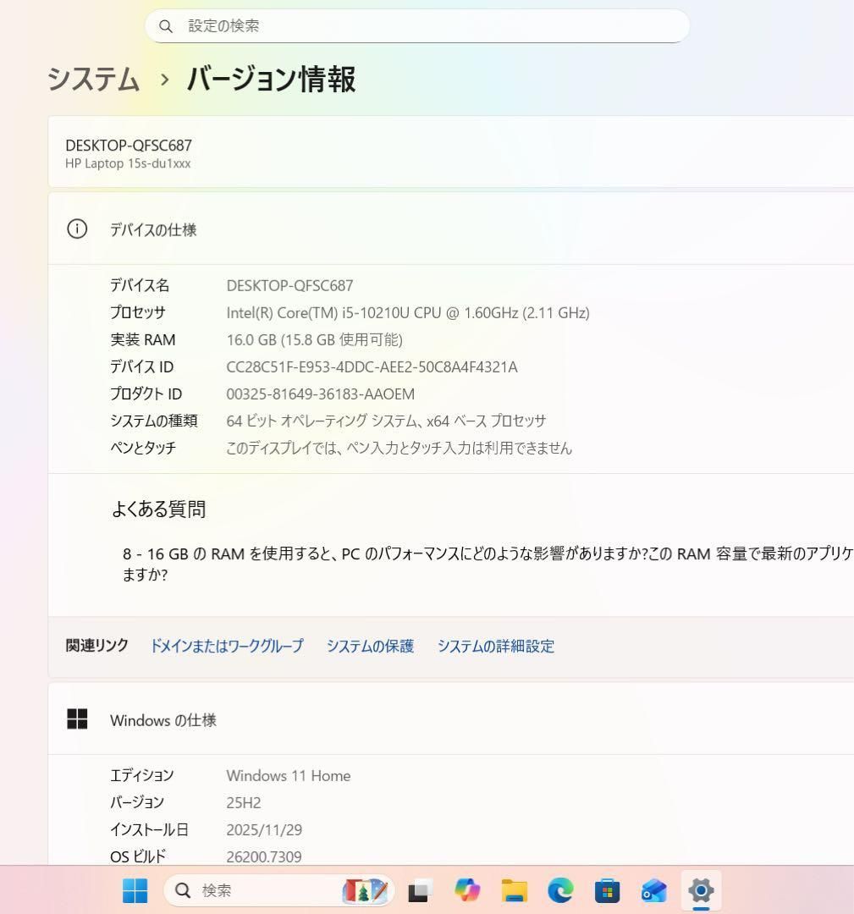The height and width of the screenshot is (914, 854).
Task: Click the info icon beside デバイスの仕様
Action: pos(77,229)
